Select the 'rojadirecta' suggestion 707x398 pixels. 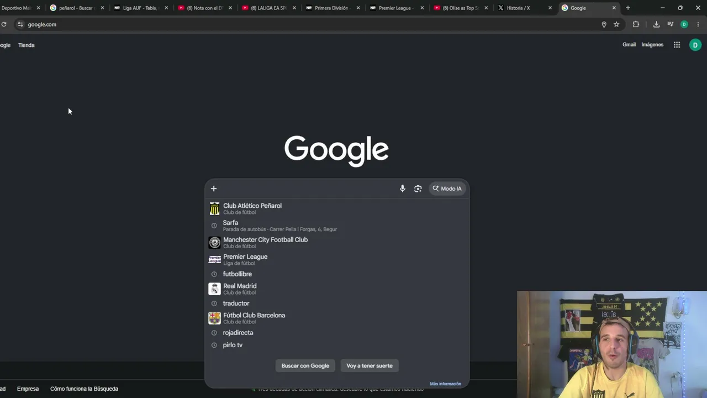[337, 333]
